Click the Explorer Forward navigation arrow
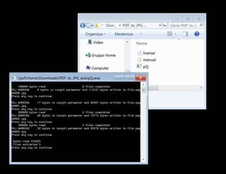 click(89, 26)
